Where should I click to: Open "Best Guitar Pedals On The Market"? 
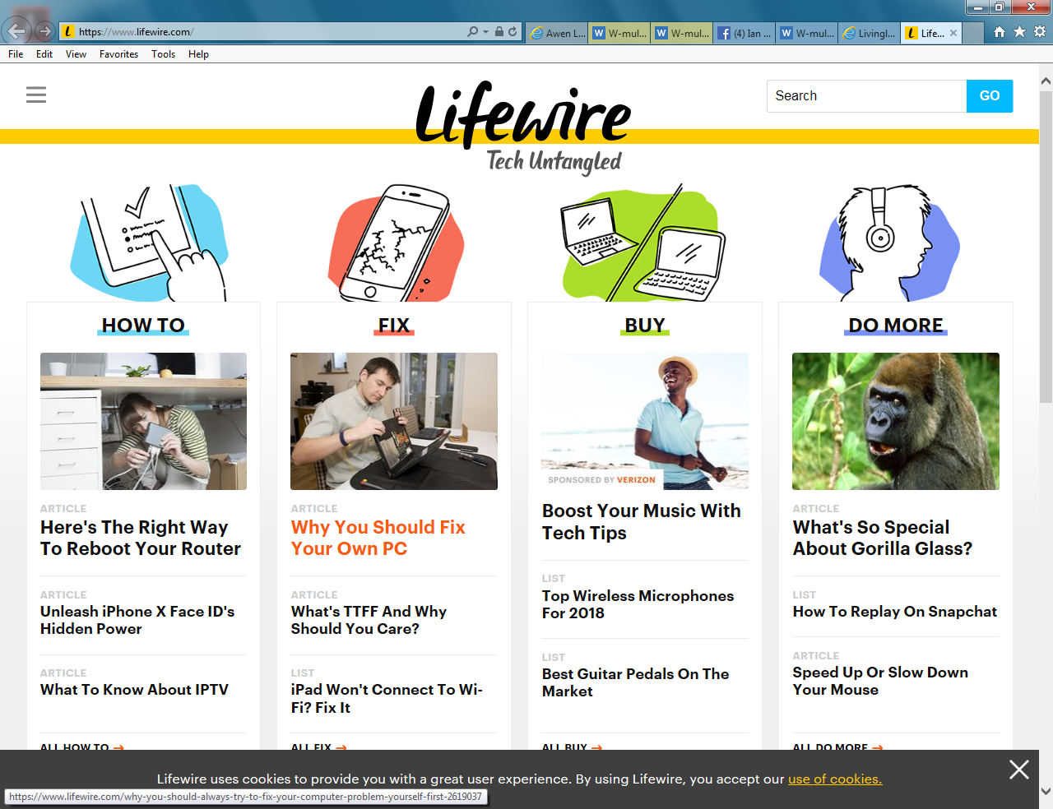click(635, 682)
